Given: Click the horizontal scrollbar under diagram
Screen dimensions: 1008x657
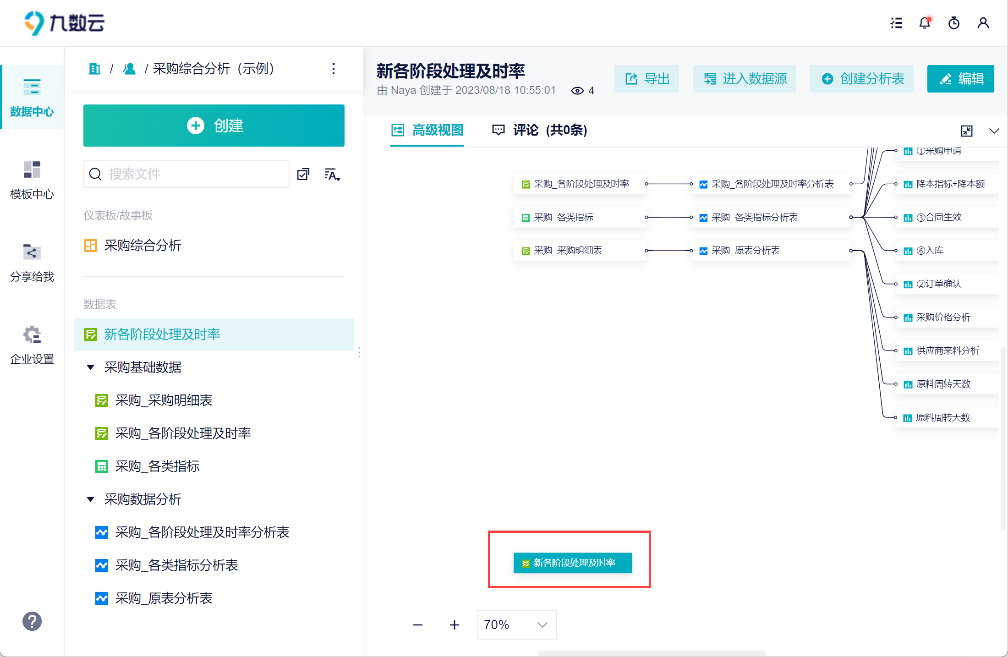Looking at the screenshot, I should pyautogui.click(x=651, y=653).
